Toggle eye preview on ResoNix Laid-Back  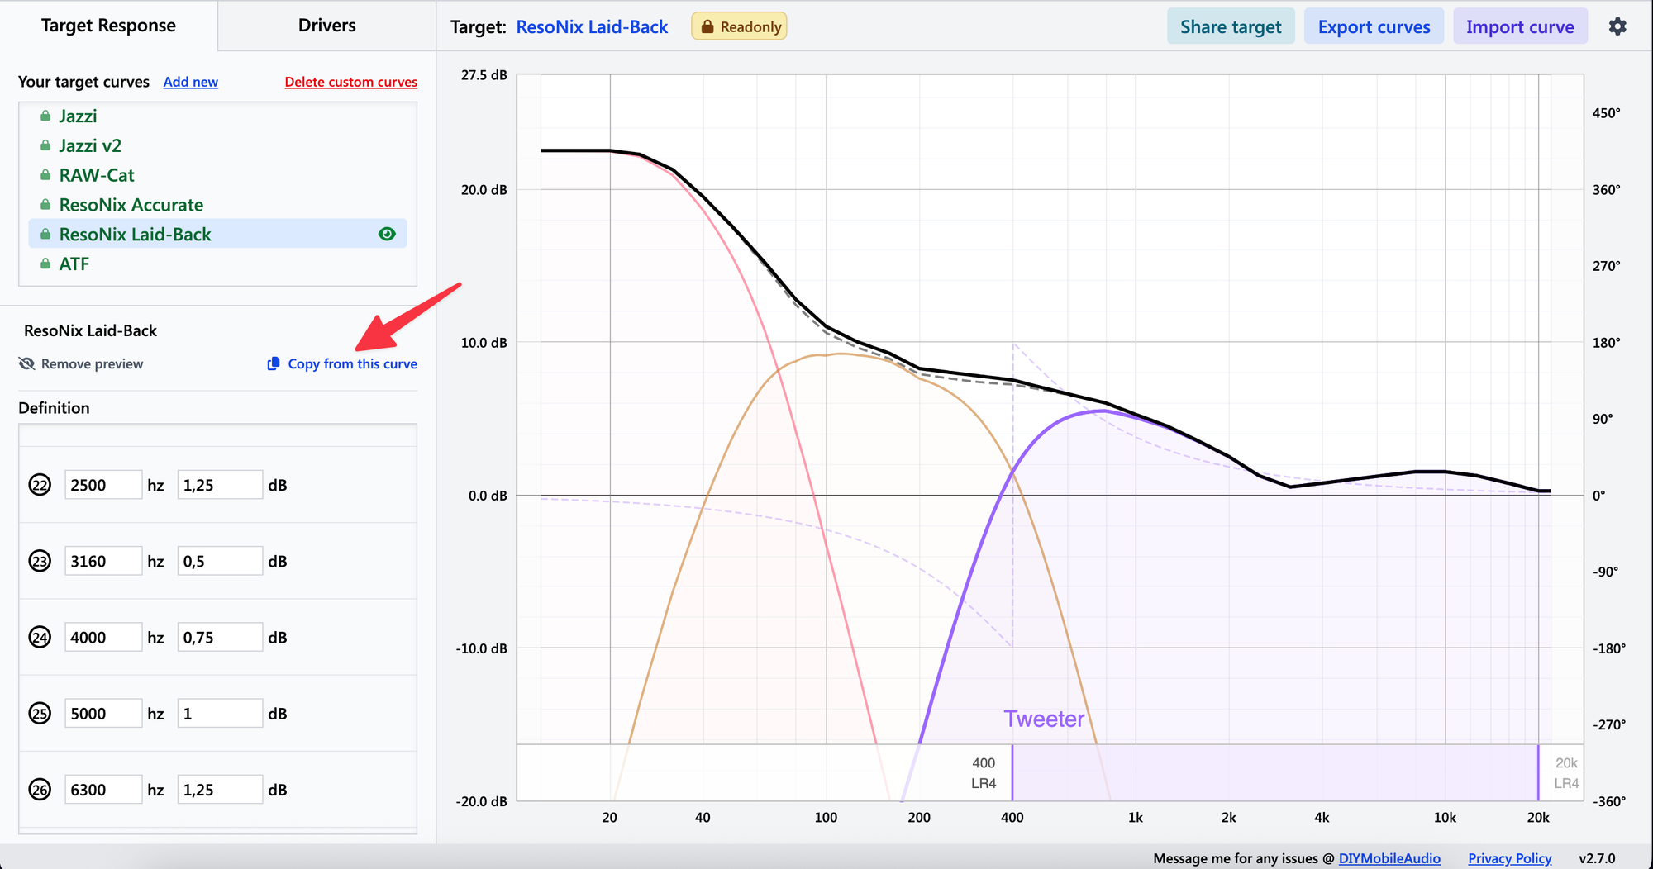(387, 235)
